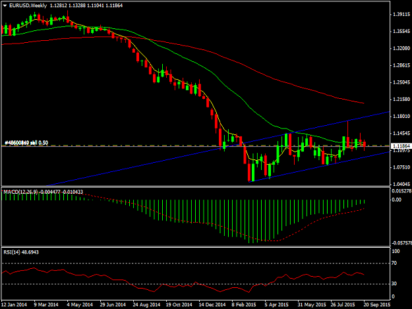Click the RSI 70 level label
The height and width of the screenshot is (309, 412).
[x=394, y=263]
